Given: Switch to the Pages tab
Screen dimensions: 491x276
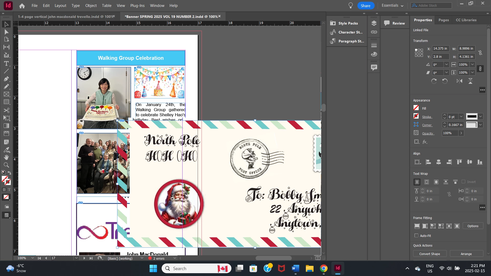Looking at the screenshot, I should coord(443,20).
